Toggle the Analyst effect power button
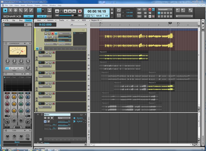This screenshot has width=206, height=151. (74, 121)
